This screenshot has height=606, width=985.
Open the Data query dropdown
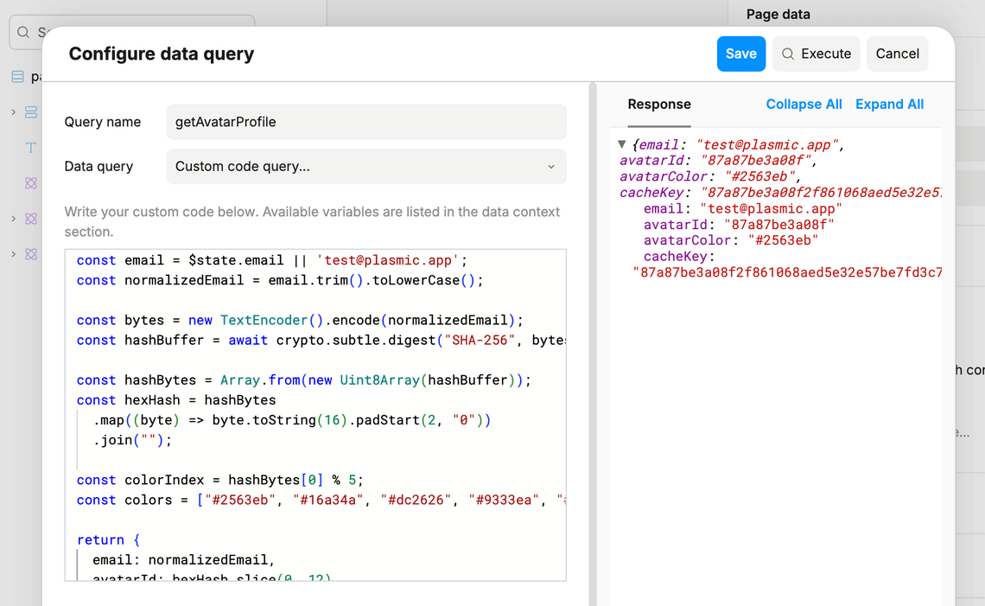(366, 167)
